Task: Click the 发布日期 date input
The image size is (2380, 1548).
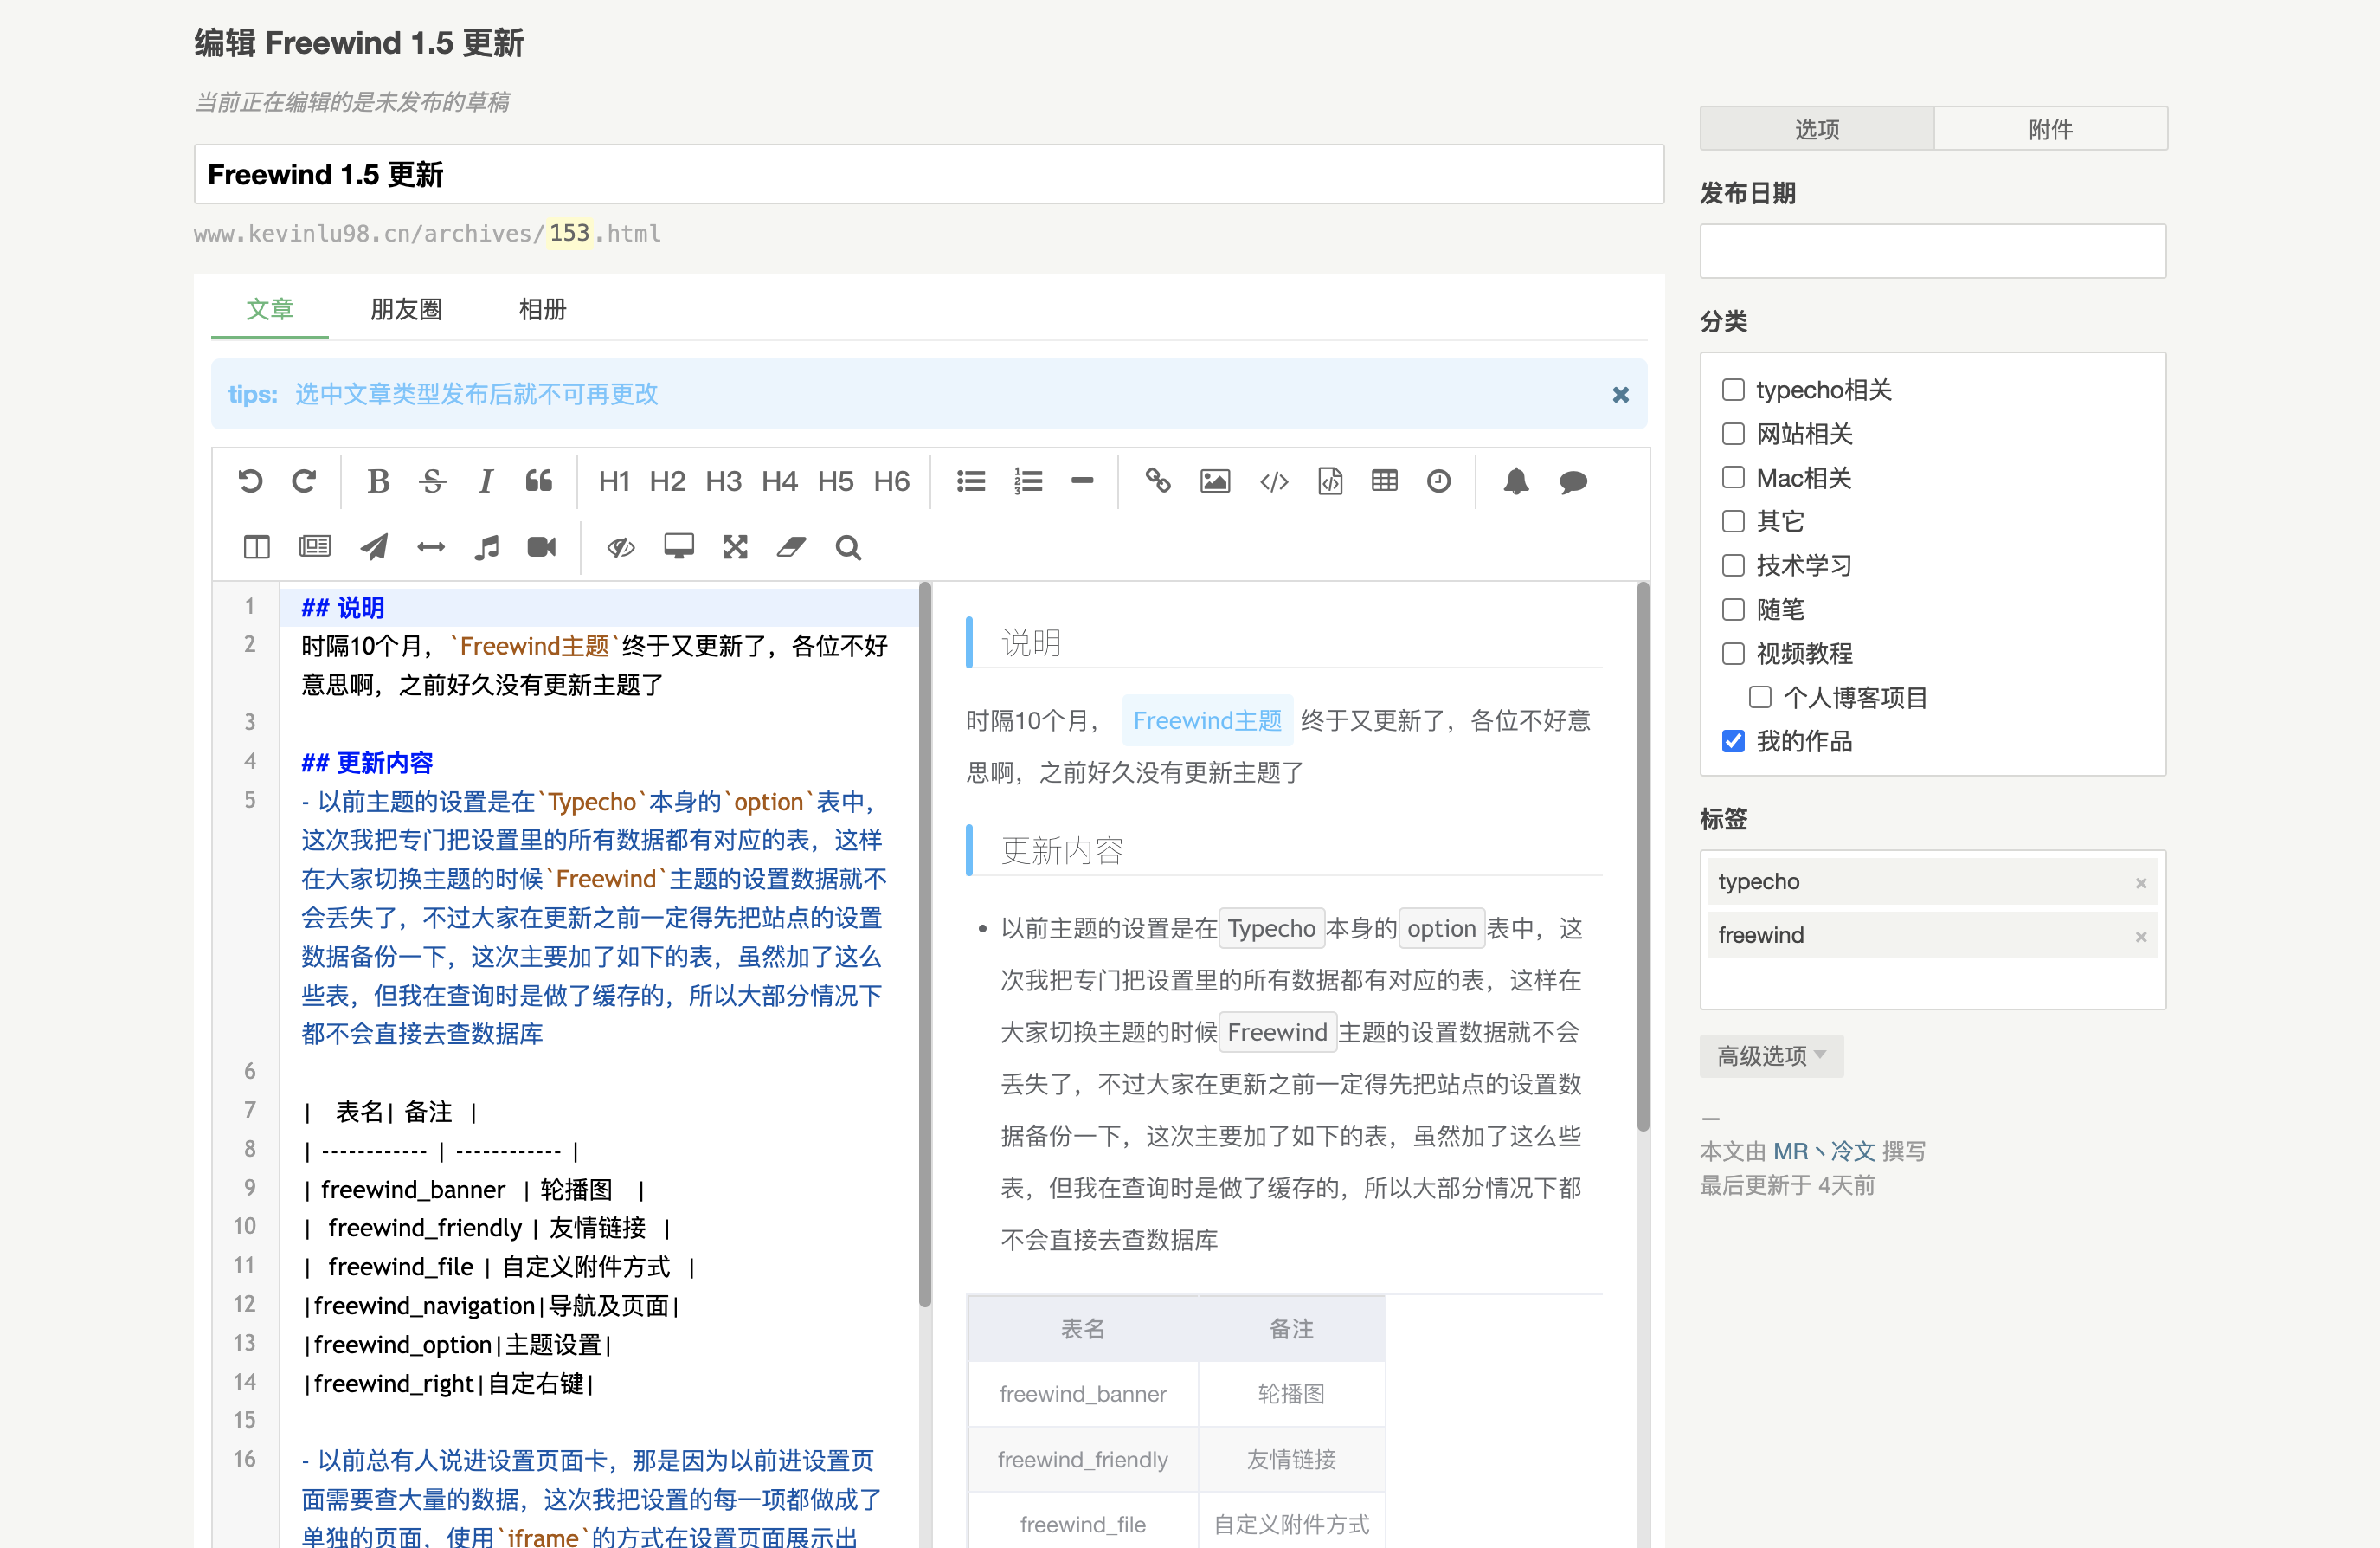Action: tap(1932, 250)
